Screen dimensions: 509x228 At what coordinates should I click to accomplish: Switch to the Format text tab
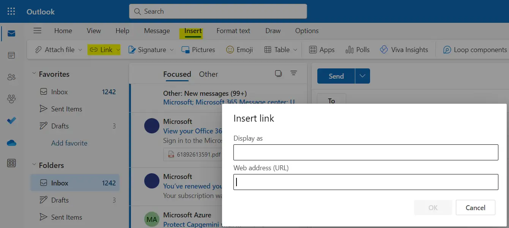tap(233, 31)
